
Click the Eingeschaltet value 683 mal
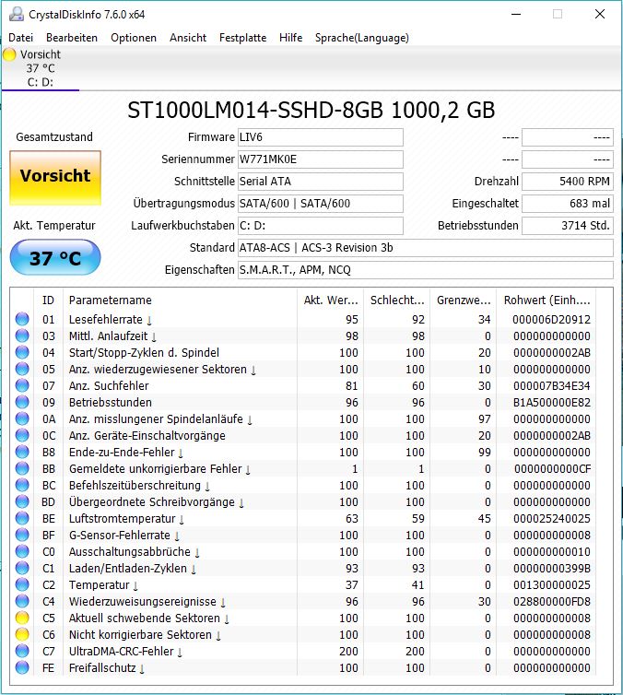coord(568,204)
